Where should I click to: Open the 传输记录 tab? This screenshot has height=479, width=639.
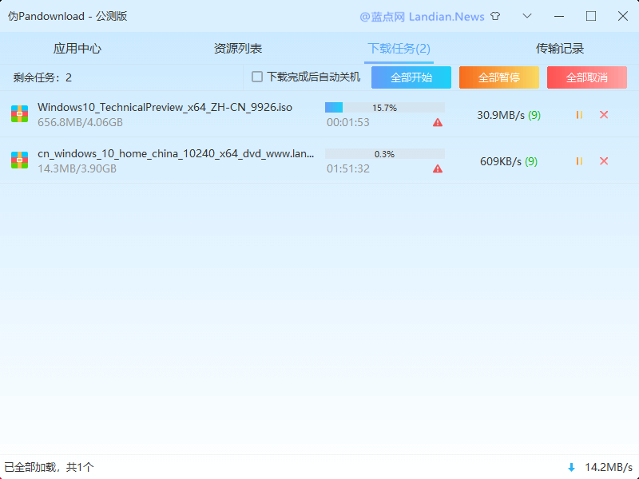coord(560,49)
